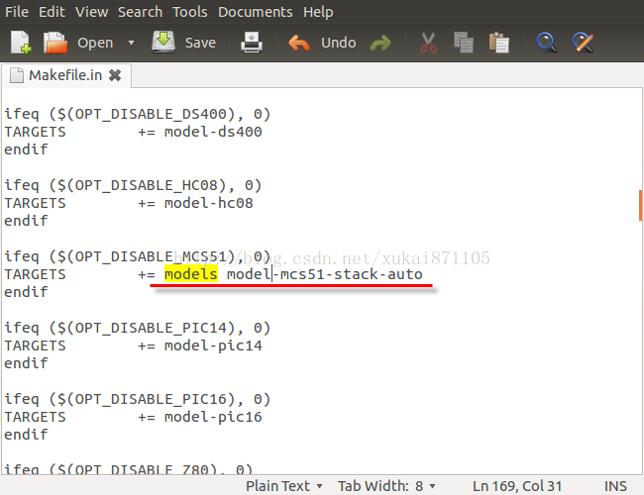Click endif below the model-ds400 line
The width and height of the screenshot is (644, 495).
(26, 148)
